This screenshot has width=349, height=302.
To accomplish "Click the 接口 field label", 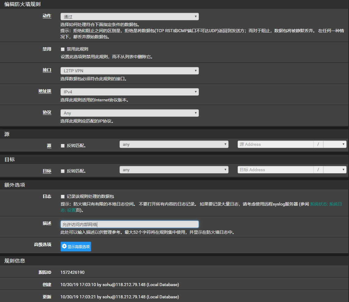I will (47, 70).
